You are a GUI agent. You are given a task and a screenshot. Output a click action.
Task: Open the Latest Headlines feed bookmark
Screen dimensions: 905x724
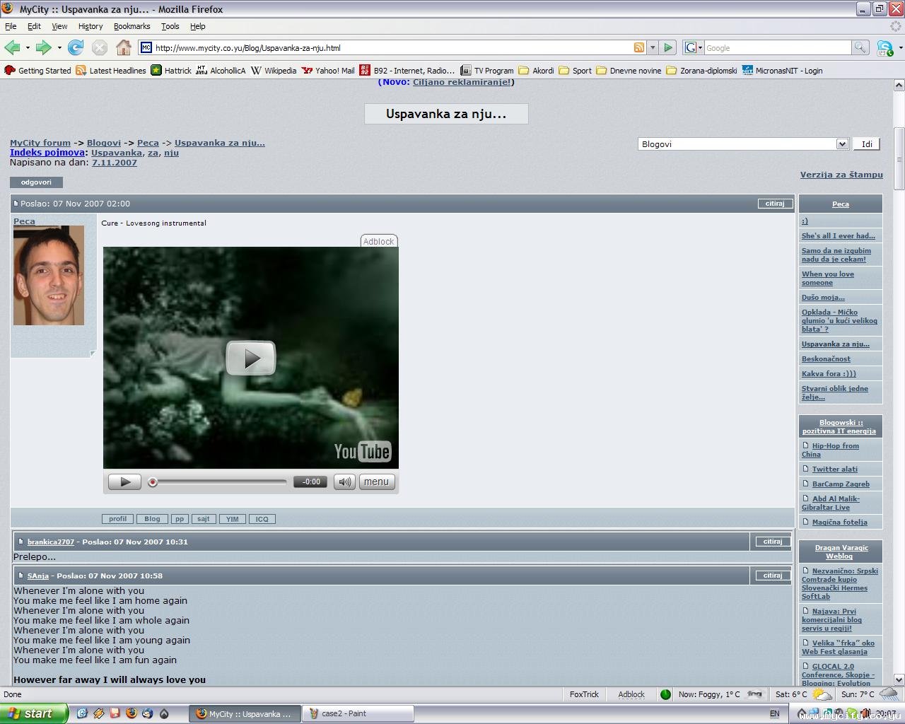[111, 70]
